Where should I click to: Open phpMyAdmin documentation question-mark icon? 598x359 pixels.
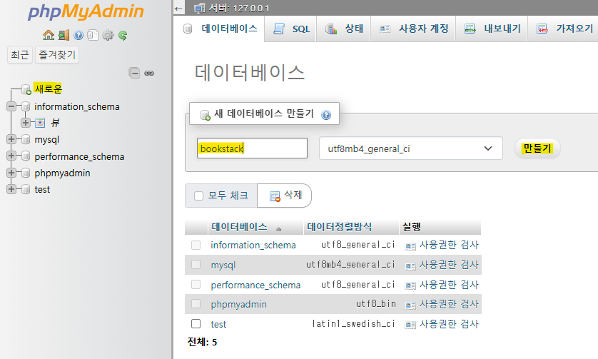[x=78, y=35]
